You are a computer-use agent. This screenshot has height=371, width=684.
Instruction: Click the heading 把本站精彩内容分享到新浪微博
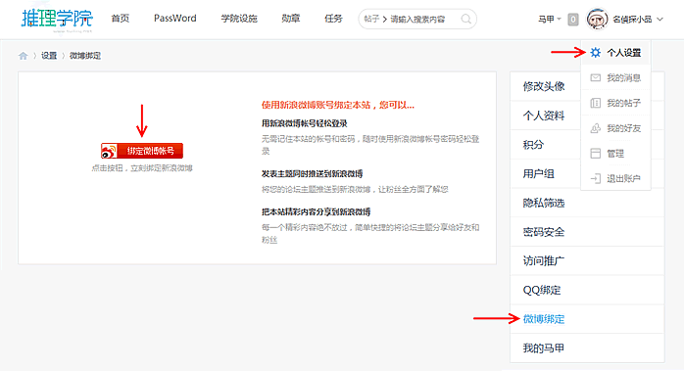click(317, 211)
